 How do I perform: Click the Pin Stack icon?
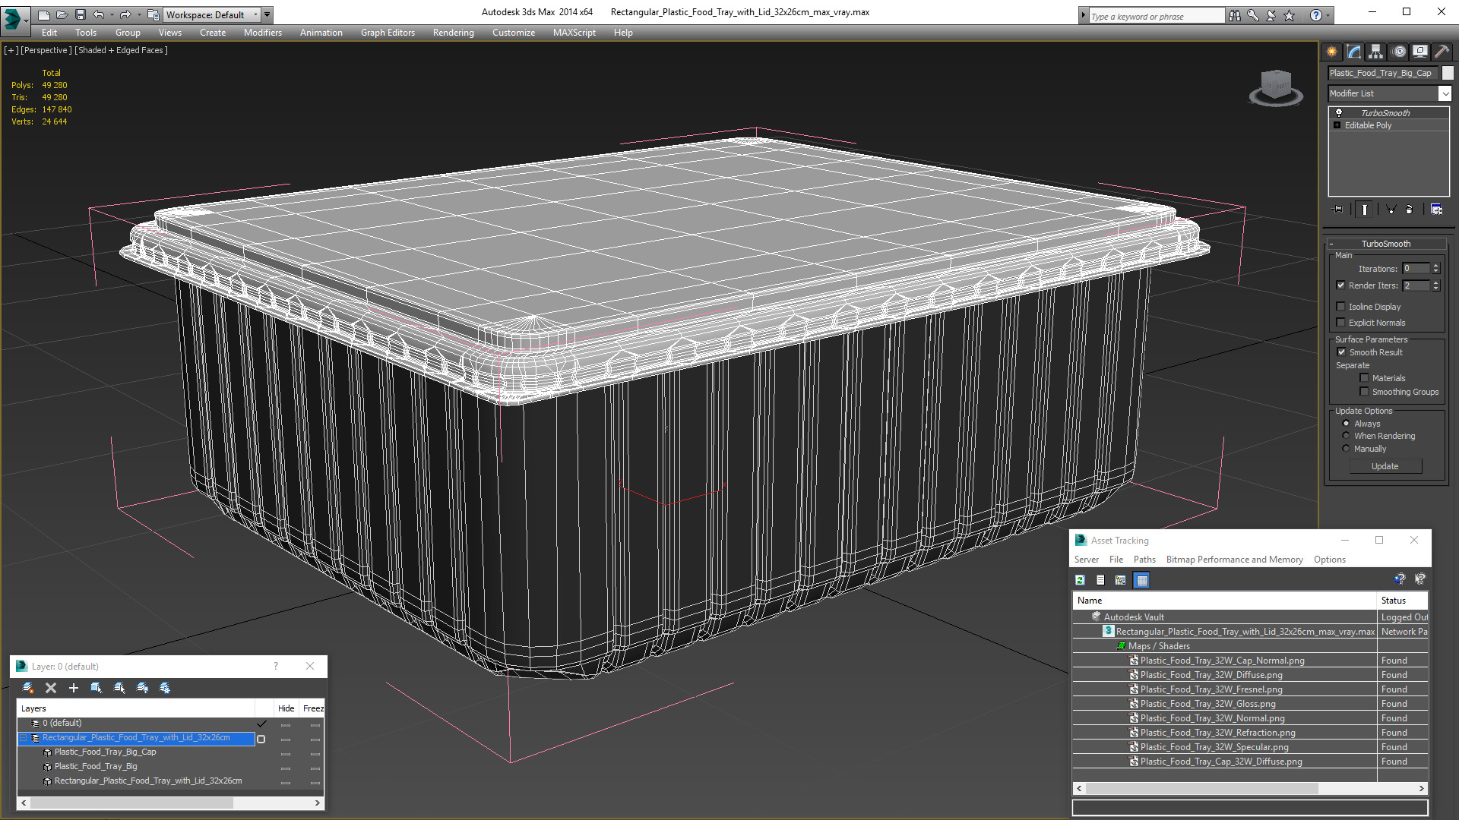tap(1338, 210)
